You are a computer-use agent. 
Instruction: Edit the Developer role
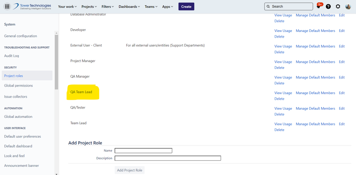342,31
